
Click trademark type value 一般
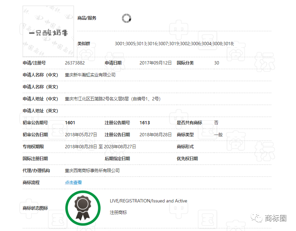pos(218,135)
